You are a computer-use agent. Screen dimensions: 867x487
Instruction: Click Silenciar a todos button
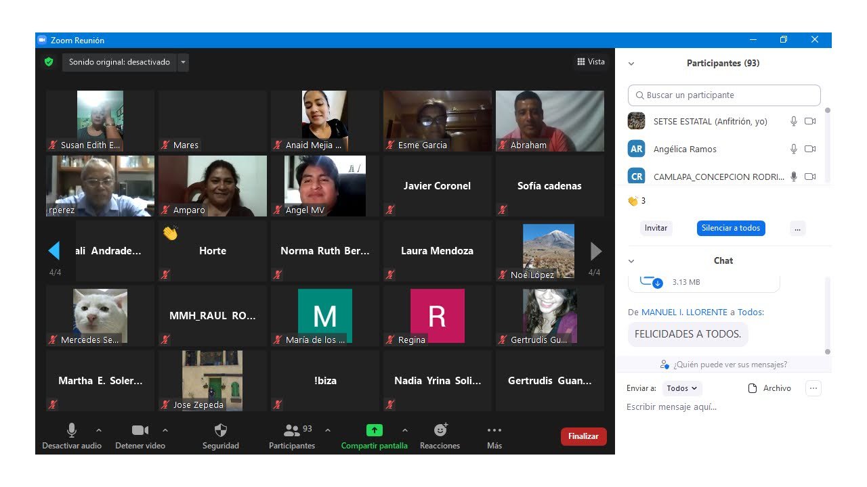tap(731, 228)
